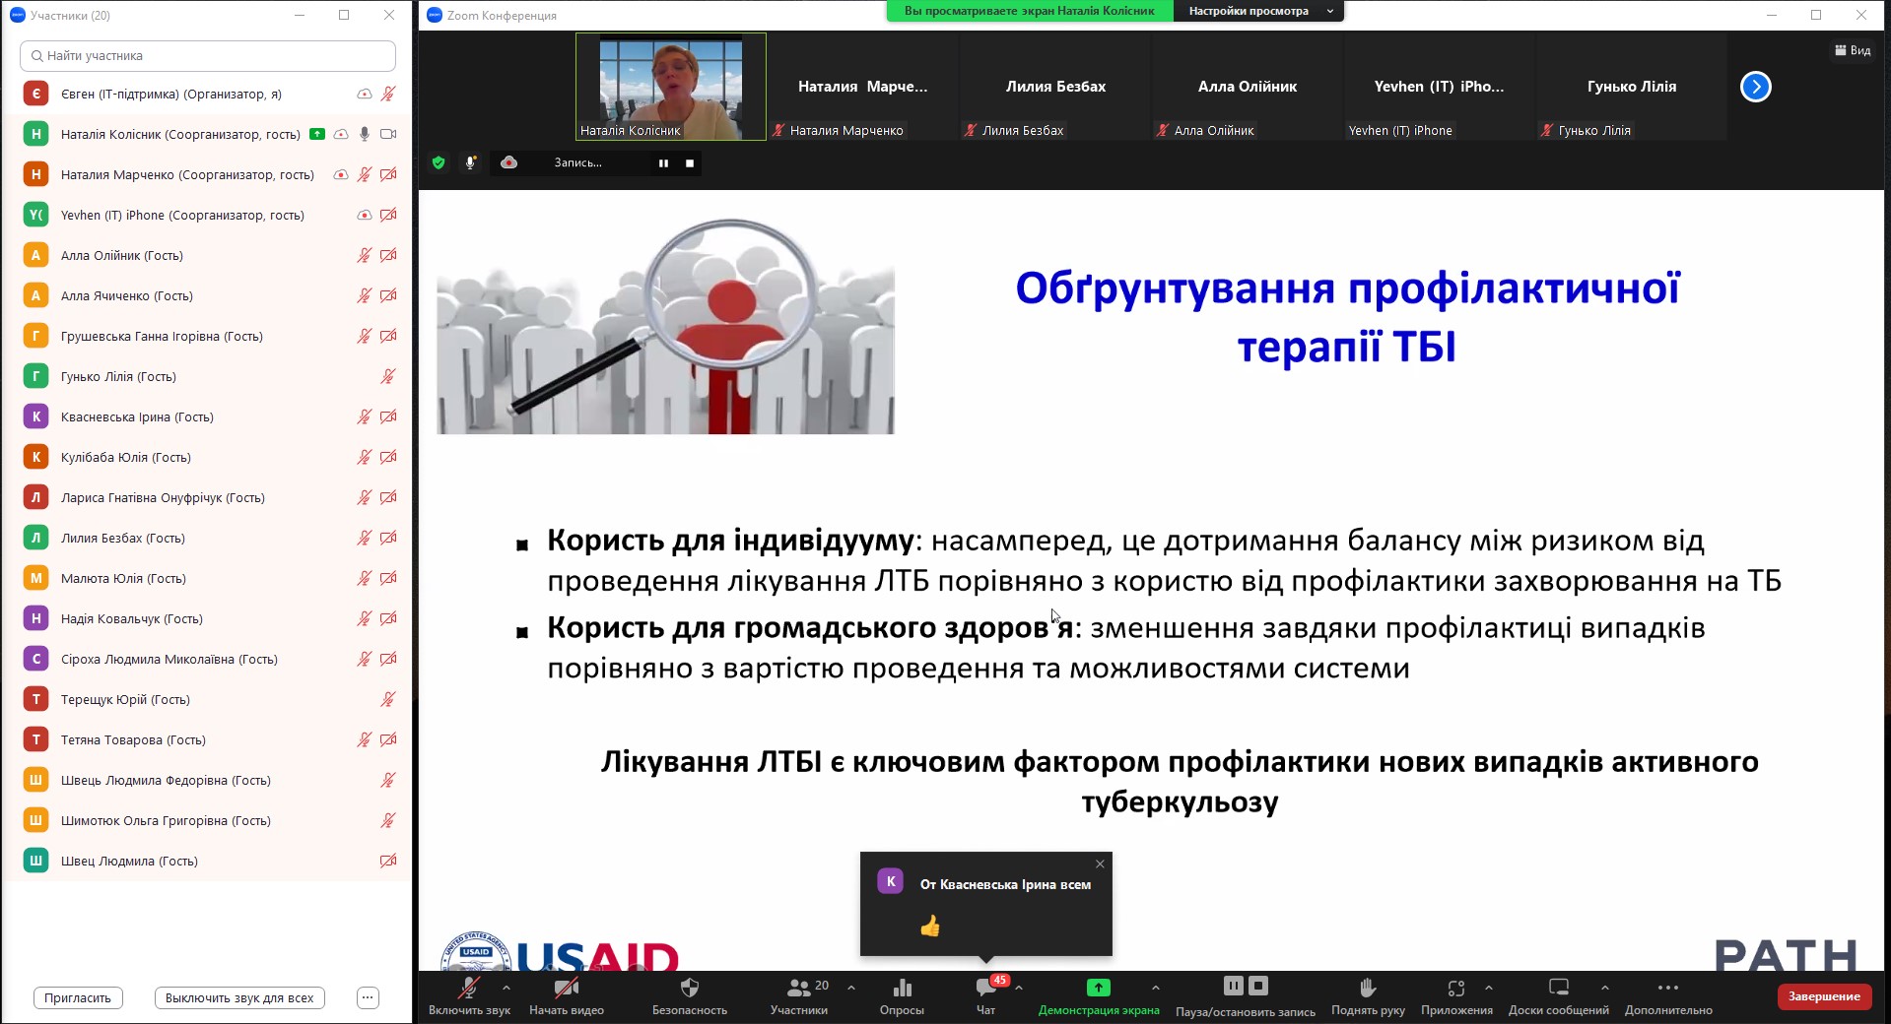Image resolution: width=1891 pixels, height=1024 pixels.
Task: Expand the share screen options arrow
Action: (x=1155, y=987)
